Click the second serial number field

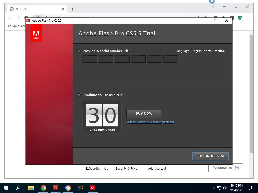[106, 59]
